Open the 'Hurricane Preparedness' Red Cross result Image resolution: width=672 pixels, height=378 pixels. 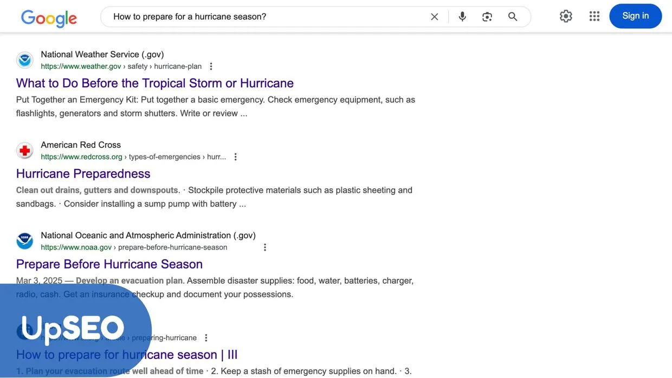(x=83, y=173)
